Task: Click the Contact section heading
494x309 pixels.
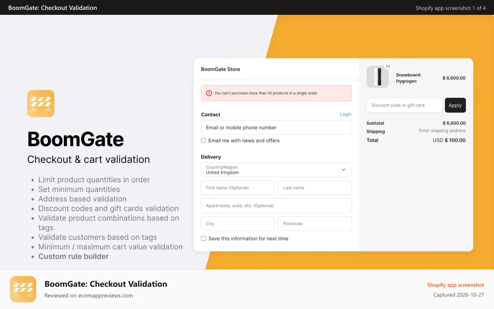Action: click(210, 115)
